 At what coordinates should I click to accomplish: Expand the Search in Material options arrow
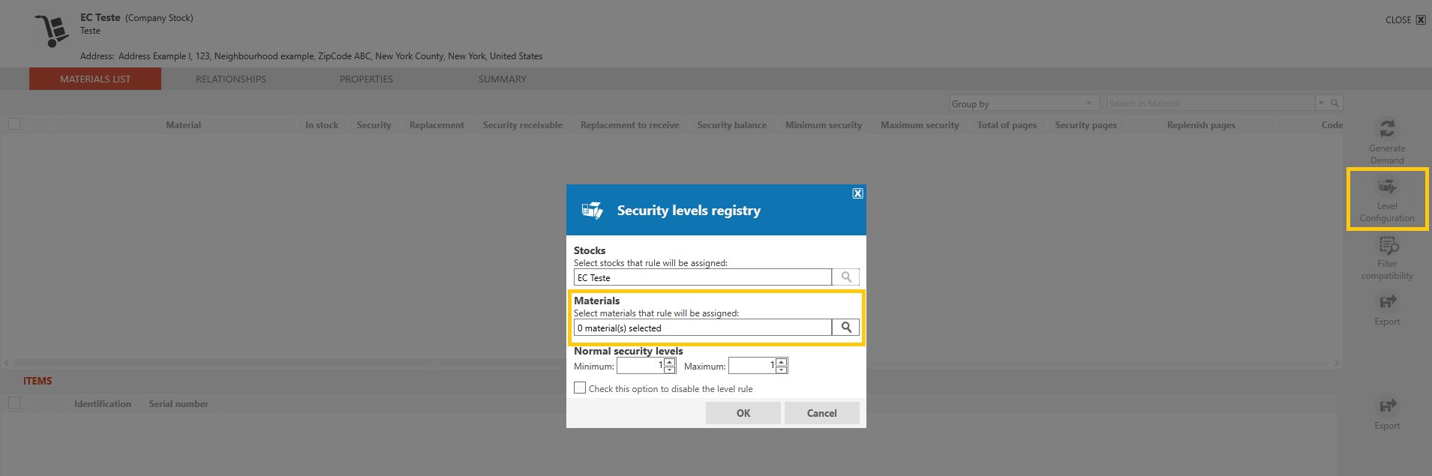(x=1322, y=103)
